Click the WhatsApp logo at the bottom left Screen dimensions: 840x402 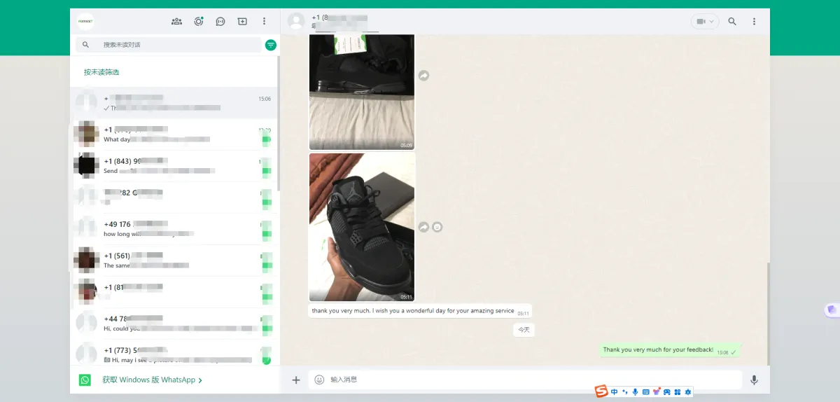(x=85, y=380)
